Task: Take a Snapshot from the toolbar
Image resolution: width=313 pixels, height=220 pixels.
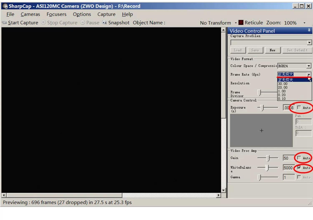Action: pyautogui.click(x=105, y=23)
